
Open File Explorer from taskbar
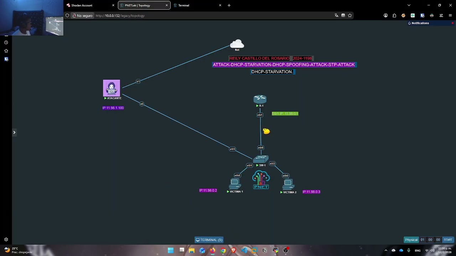click(x=192, y=250)
